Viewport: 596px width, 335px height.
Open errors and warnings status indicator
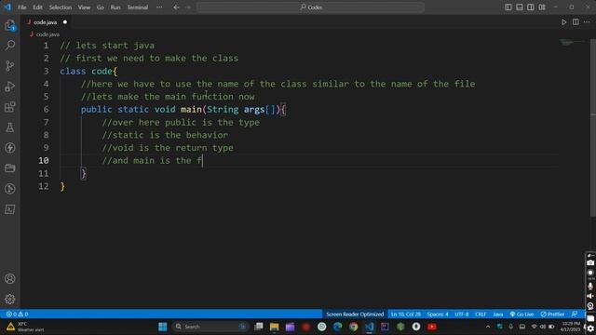click(x=17, y=315)
